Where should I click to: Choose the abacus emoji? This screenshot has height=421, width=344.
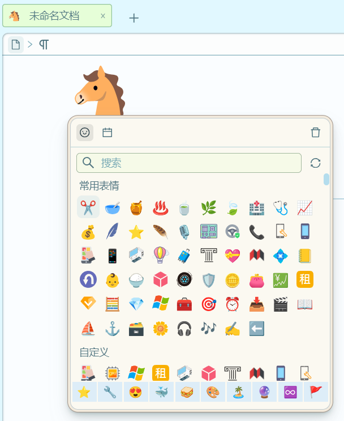[x=113, y=304]
